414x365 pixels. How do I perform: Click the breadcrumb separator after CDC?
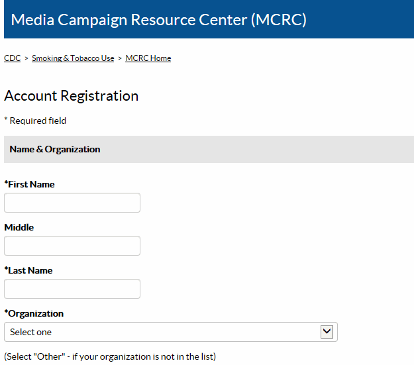coord(26,58)
